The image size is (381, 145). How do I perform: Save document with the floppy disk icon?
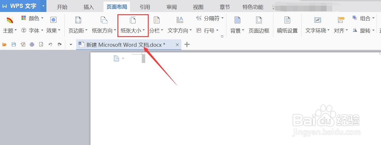click(13, 44)
